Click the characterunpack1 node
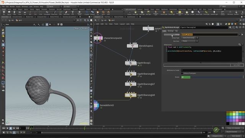Screen dimensions: 245x138 [x=98, y=38]
